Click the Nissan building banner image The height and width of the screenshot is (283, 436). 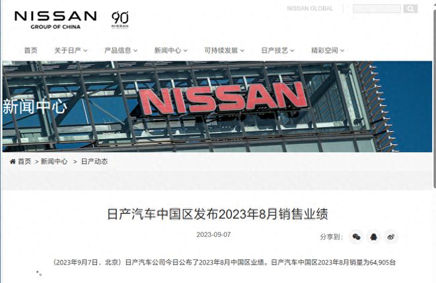pyautogui.click(x=217, y=107)
